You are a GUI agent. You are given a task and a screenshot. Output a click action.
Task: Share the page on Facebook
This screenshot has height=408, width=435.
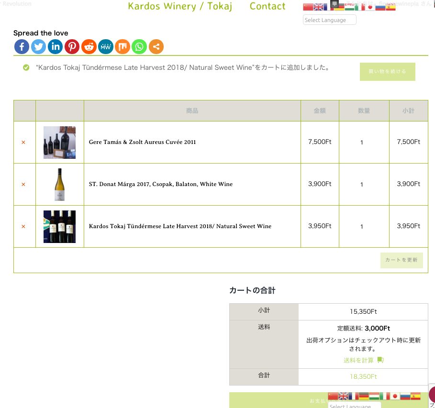point(22,46)
